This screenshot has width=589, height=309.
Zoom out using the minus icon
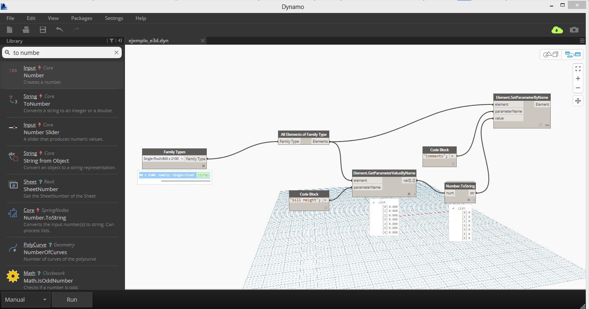[578, 88]
